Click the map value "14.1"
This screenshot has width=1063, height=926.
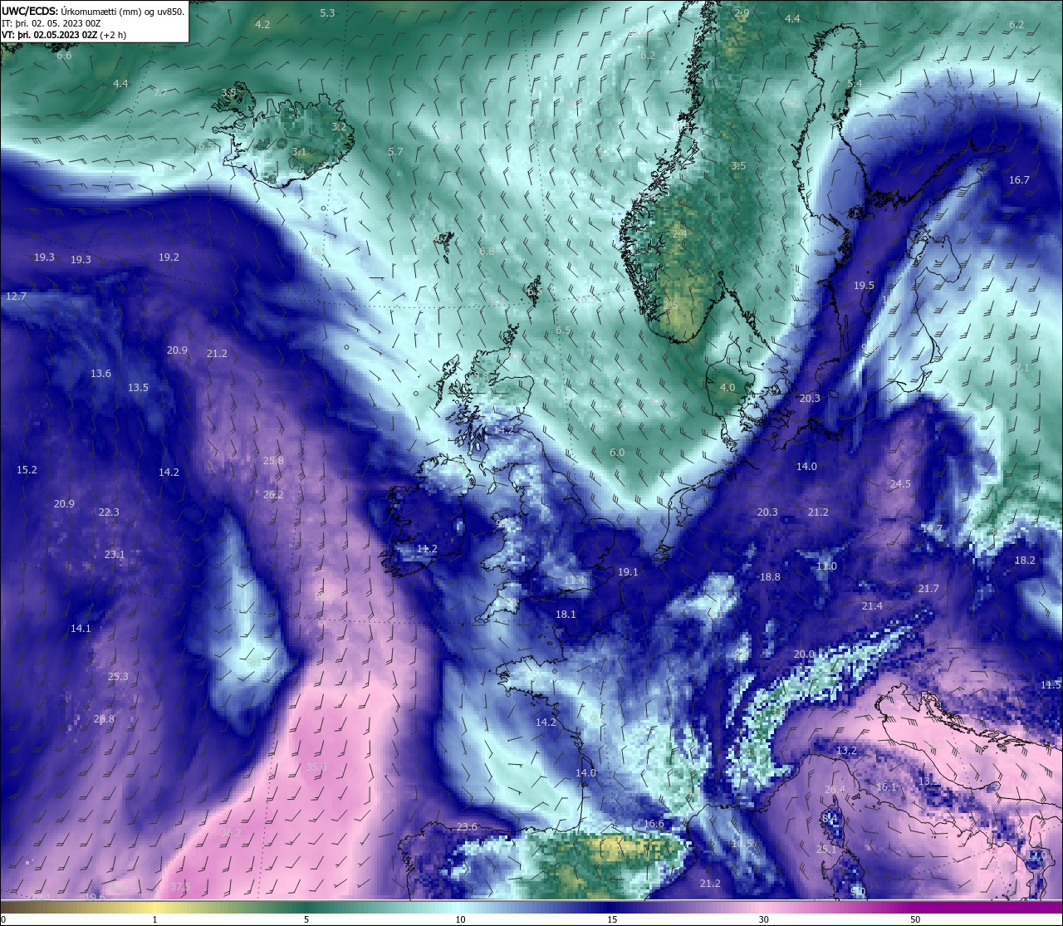(81, 629)
